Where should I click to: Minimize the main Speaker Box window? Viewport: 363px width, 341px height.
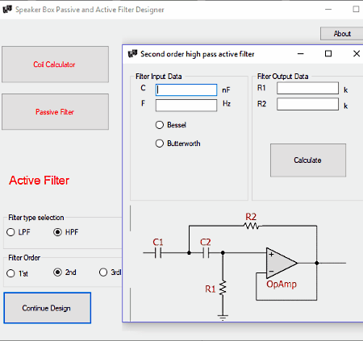pyautogui.click(x=328, y=10)
